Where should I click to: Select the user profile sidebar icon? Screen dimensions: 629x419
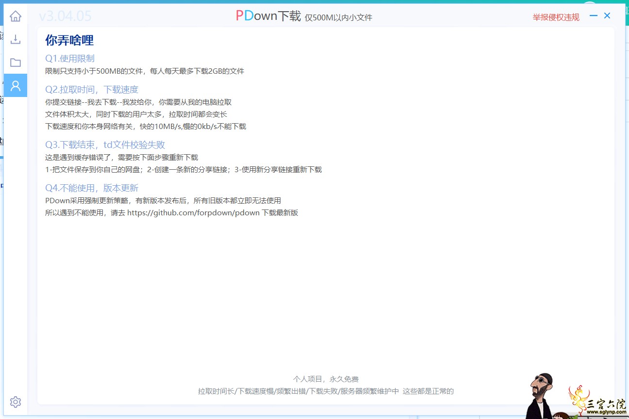pyautogui.click(x=16, y=86)
